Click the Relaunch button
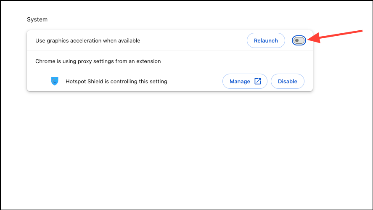This screenshot has height=210, width=373. 266,40
